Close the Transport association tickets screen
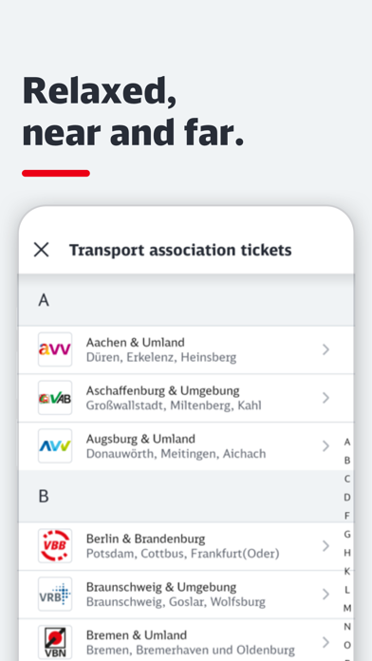Screen dimensions: 372x661 [x=42, y=250]
